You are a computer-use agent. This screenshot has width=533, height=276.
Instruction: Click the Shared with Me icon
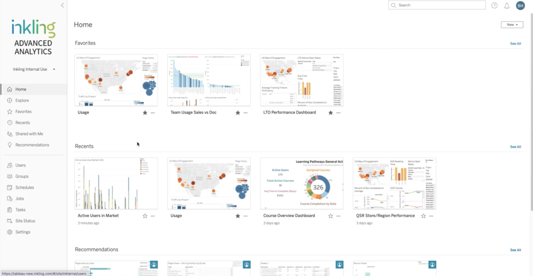point(10,134)
